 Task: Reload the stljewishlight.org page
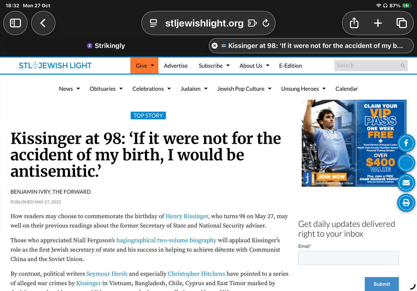coord(266,23)
